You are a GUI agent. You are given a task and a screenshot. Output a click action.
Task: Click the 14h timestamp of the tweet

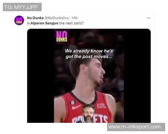click(x=74, y=18)
